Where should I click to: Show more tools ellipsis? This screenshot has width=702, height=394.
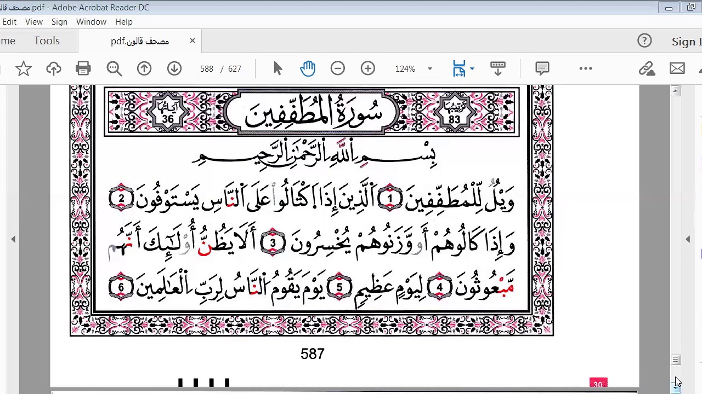586,68
